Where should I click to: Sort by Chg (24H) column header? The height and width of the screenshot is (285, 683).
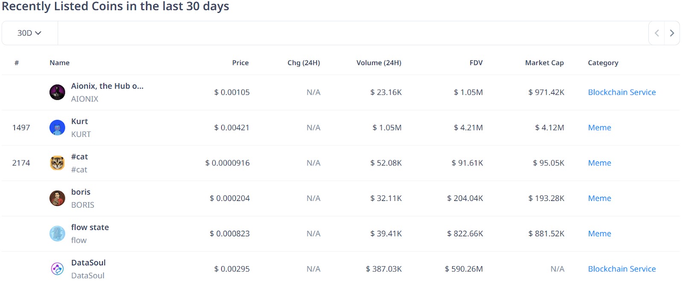pos(304,63)
